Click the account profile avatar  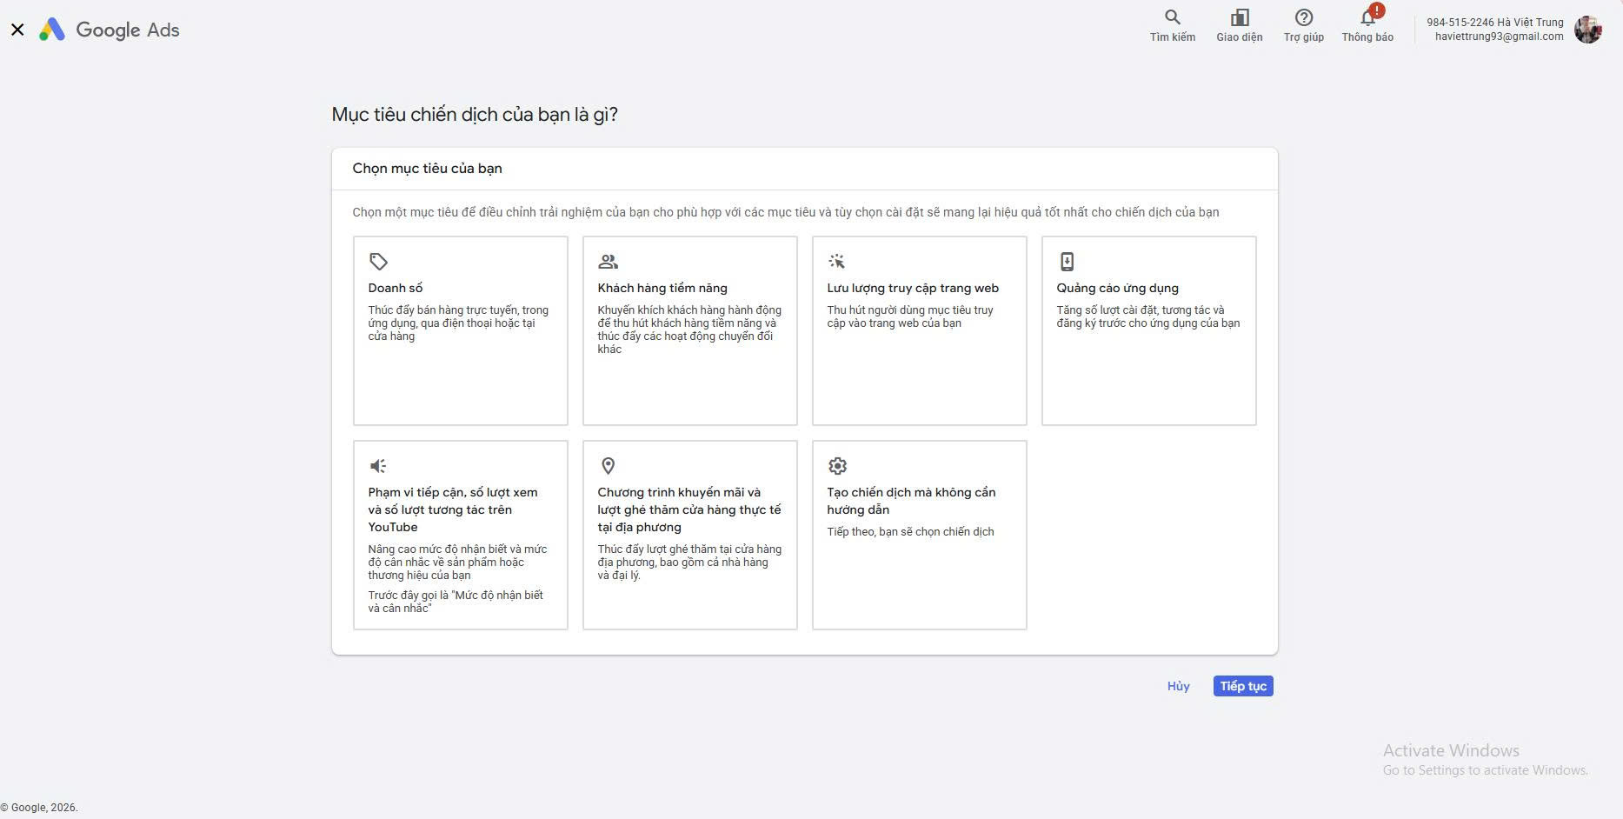1587,30
